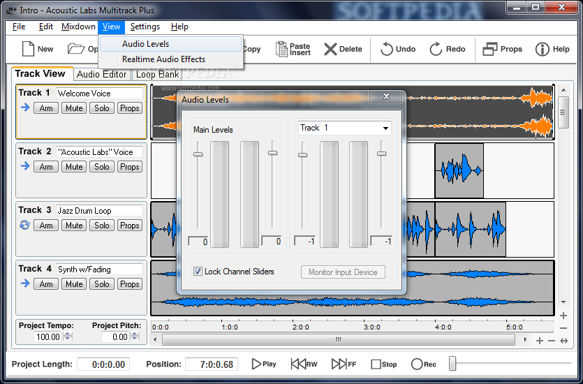Click the Monitor Input Device button
The height and width of the screenshot is (384, 583).
pos(343,272)
